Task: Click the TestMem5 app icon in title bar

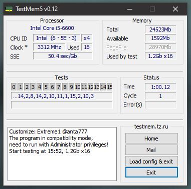Action: coord(9,9)
